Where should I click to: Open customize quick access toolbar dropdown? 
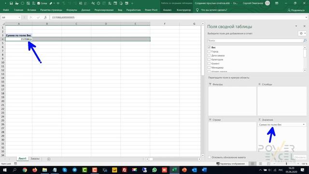pos(132,3)
